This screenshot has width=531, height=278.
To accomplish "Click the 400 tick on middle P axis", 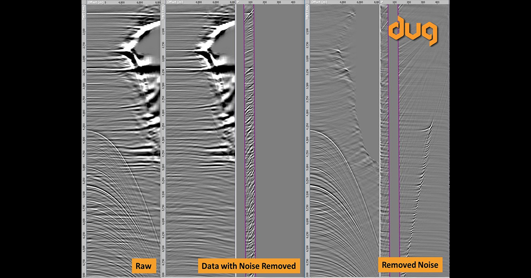I will [292, 2].
